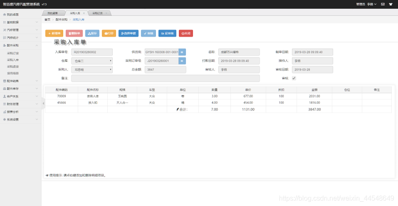This screenshot has height=206, width=398.
Task: Click the orange 新增单 button
Action: click(x=54, y=33)
